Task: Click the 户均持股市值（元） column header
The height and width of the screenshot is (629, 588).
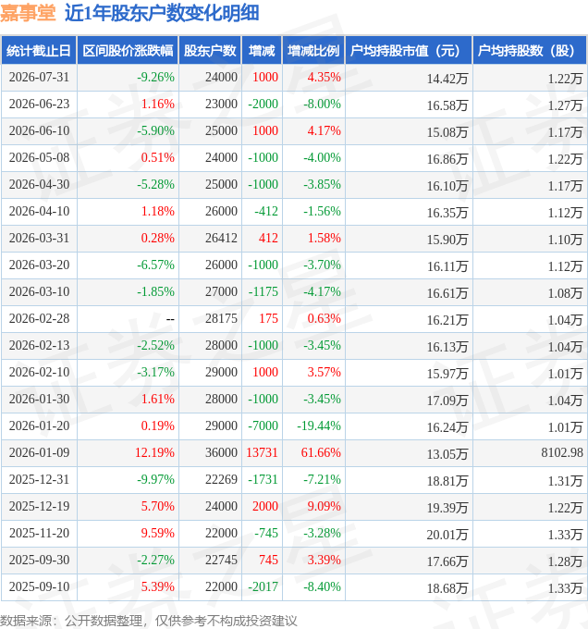Action: [x=409, y=51]
